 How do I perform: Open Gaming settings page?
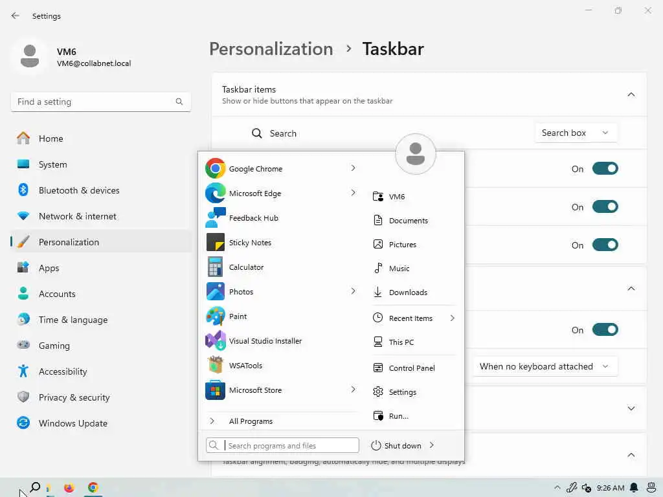pyautogui.click(x=100, y=346)
